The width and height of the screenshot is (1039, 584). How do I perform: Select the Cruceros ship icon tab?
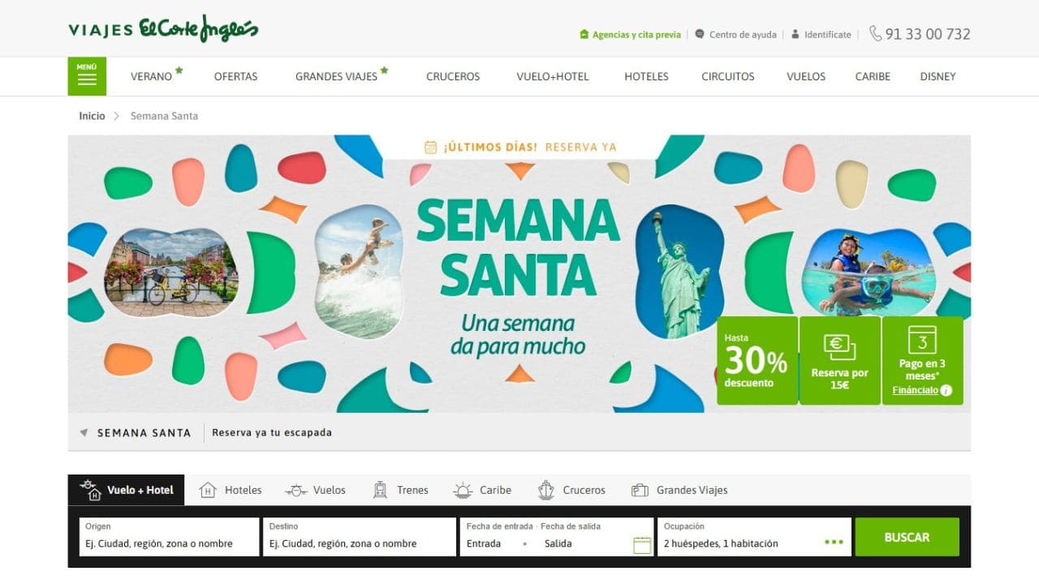tap(545, 490)
